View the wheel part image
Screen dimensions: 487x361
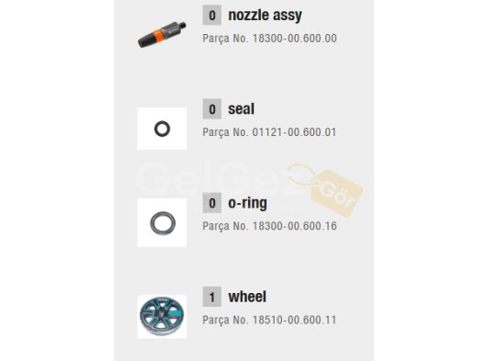pos(162,316)
